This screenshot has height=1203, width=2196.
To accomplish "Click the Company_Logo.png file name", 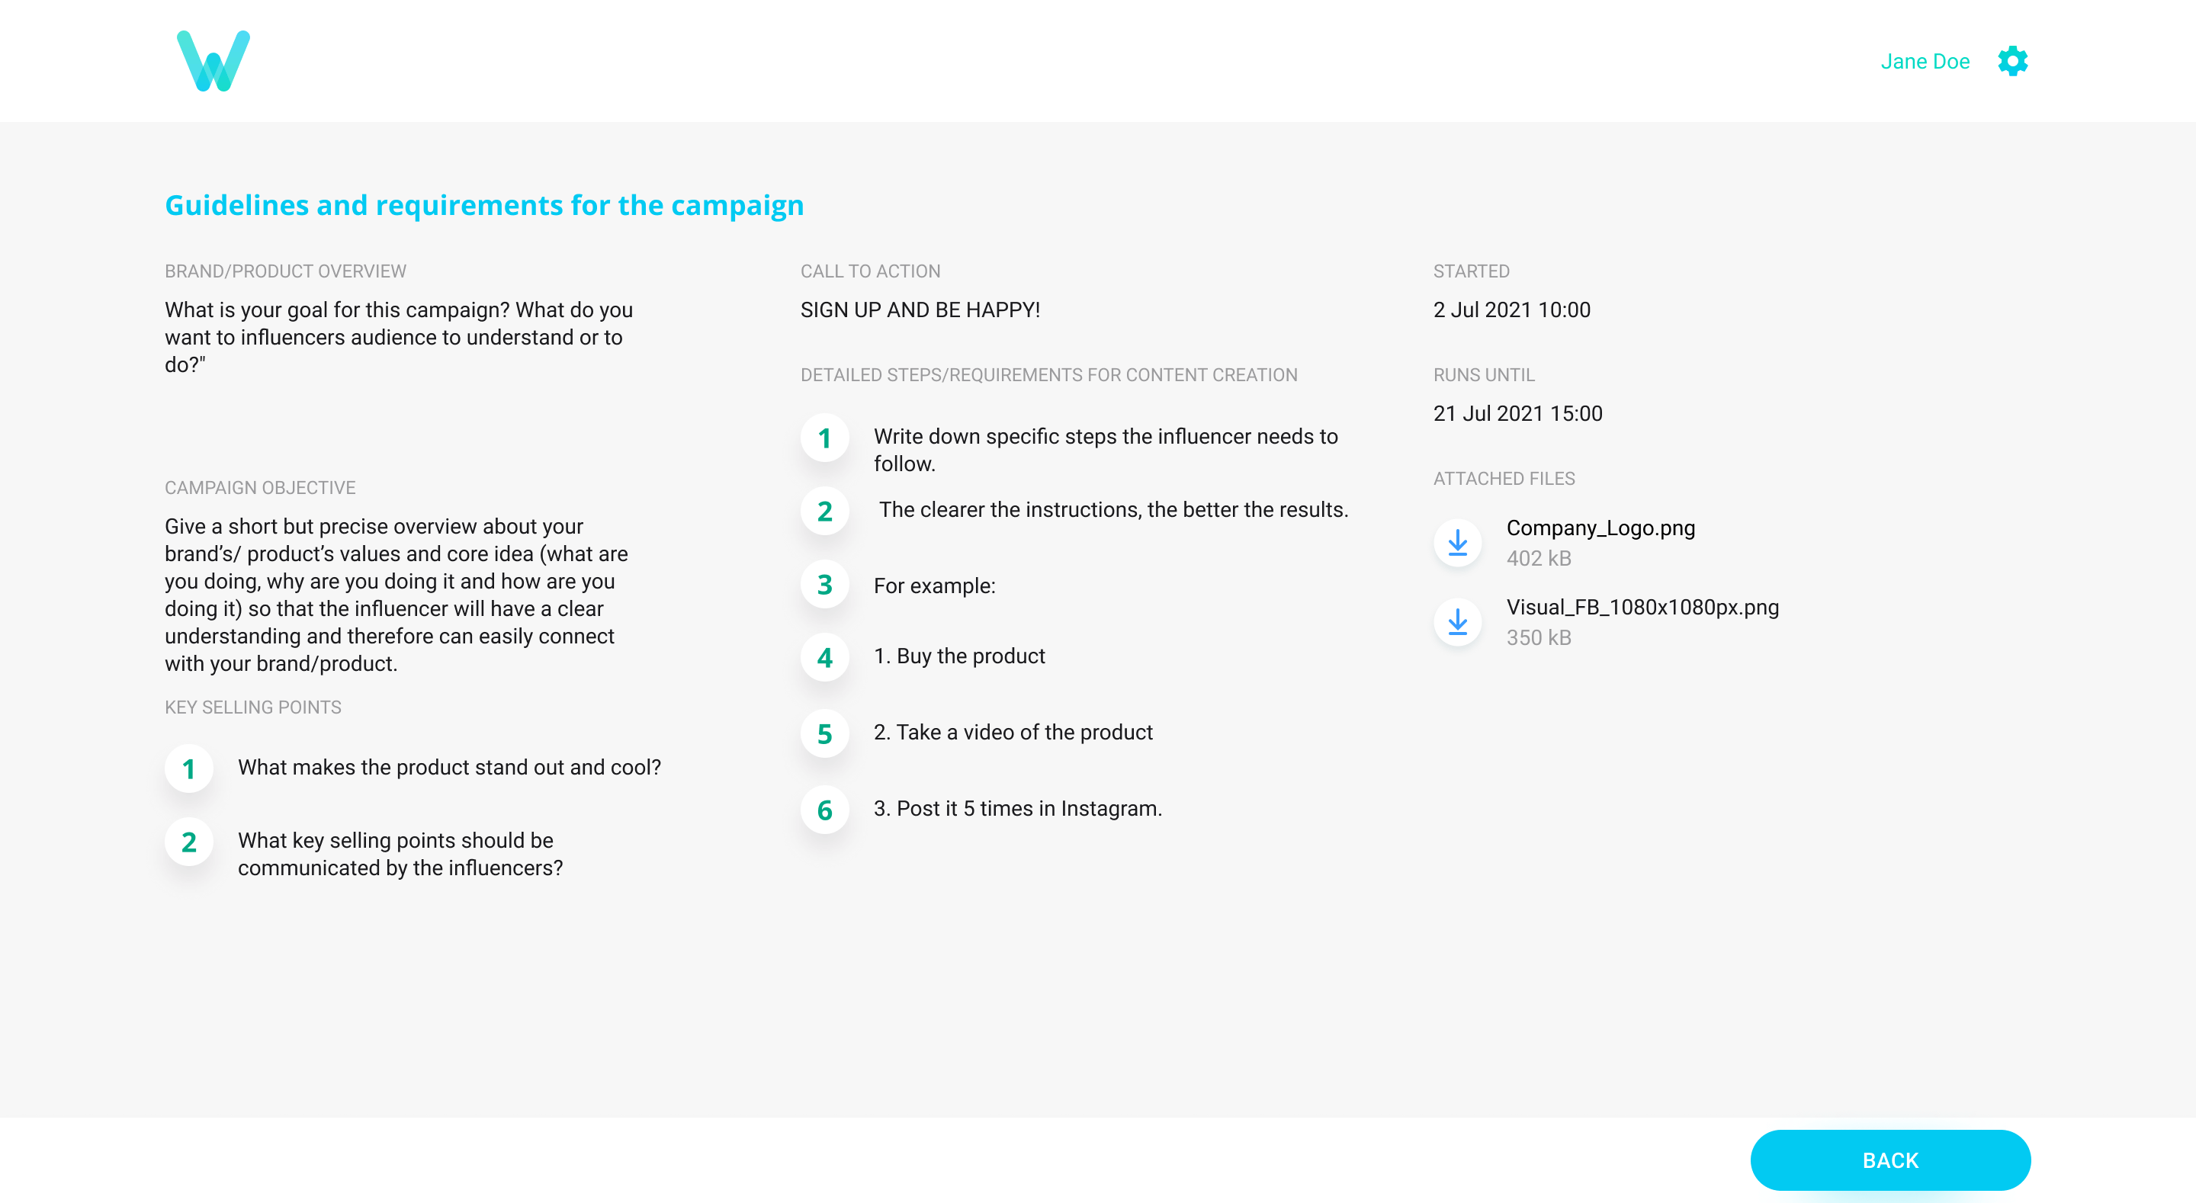I will coord(1600,528).
